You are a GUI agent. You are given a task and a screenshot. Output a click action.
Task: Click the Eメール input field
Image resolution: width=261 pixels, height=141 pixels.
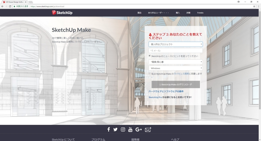[176, 50]
